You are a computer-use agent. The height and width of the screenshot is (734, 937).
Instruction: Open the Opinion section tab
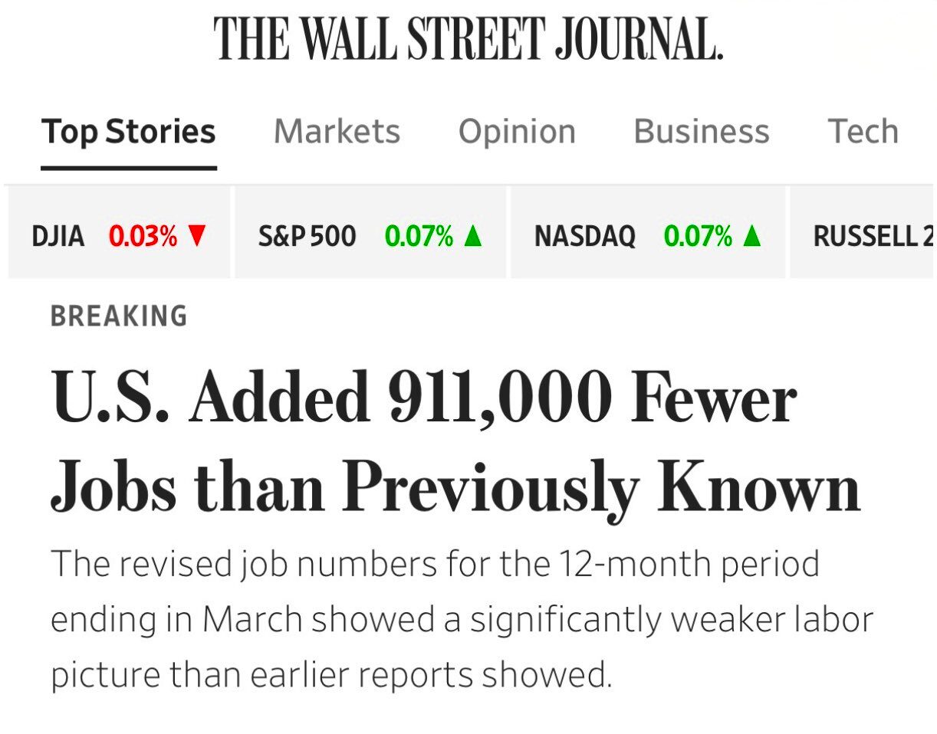(x=517, y=132)
